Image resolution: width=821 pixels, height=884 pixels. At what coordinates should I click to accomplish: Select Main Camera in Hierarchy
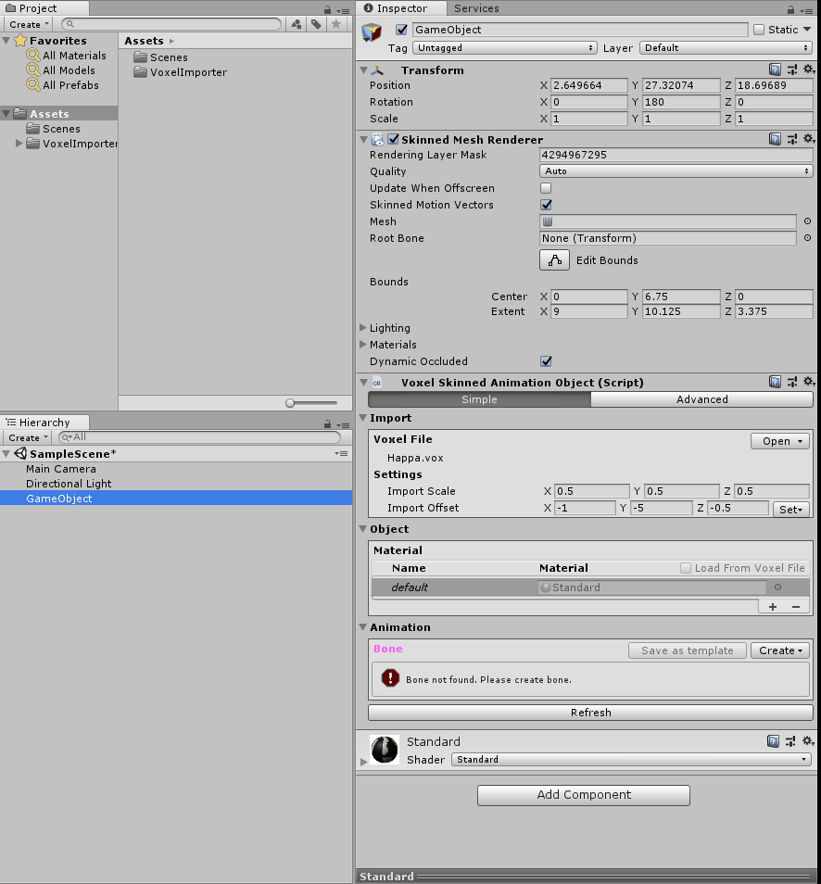click(x=61, y=469)
